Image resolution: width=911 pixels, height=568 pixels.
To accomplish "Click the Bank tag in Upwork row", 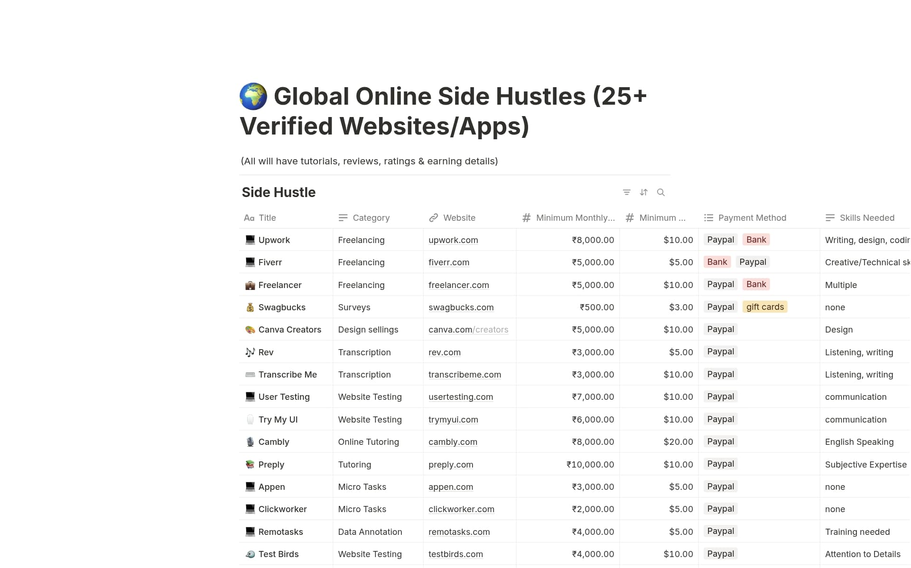I will (x=756, y=240).
